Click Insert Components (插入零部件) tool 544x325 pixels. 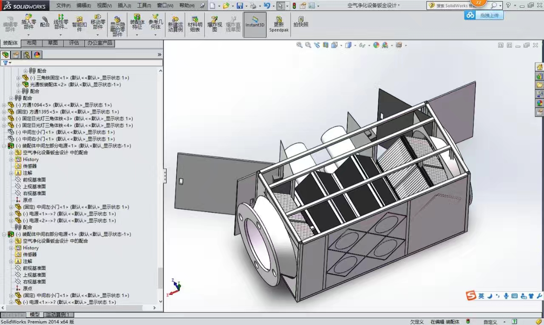point(28,22)
